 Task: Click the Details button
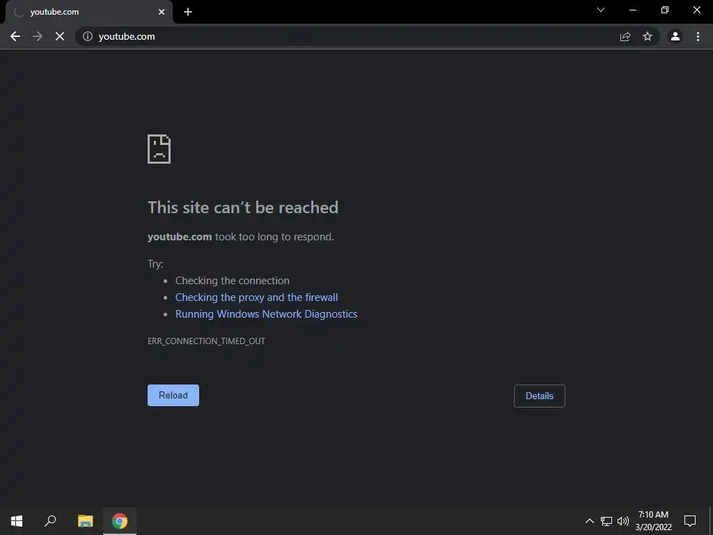click(x=540, y=396)
